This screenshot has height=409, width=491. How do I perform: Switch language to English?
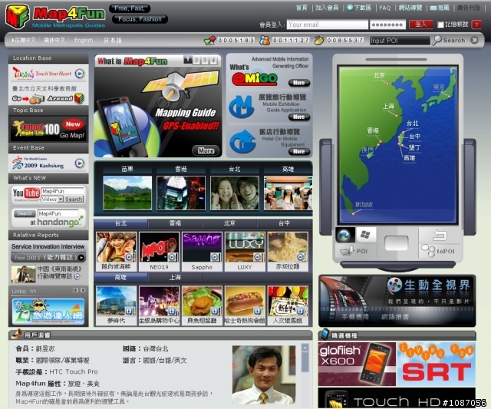point(84,40)
